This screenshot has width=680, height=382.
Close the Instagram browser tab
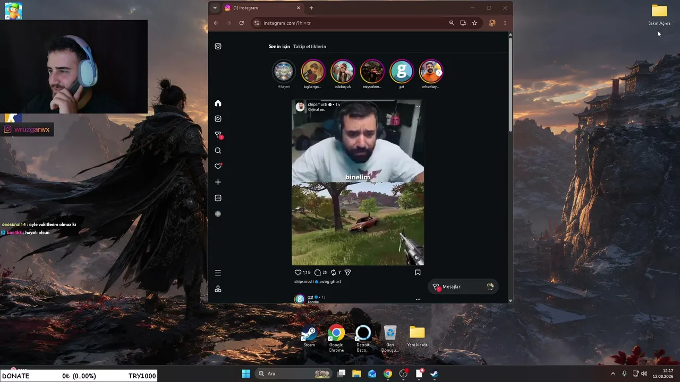[x=299, y=8]
